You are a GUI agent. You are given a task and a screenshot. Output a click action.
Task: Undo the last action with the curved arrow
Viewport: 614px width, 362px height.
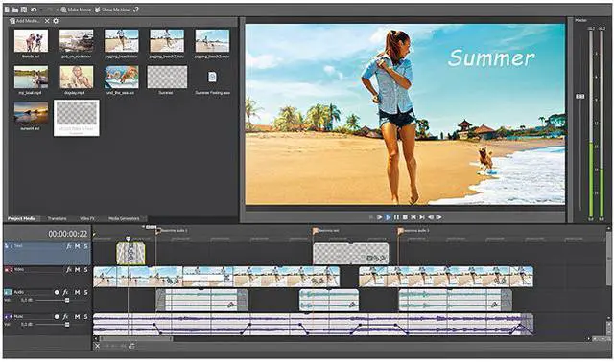(x=34, y=10)
